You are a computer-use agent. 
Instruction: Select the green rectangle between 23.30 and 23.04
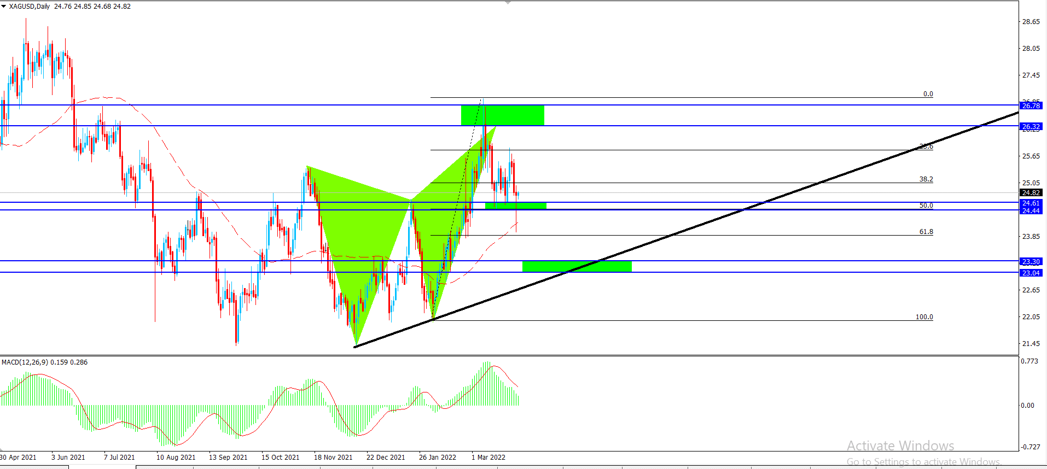coord(577,266)
